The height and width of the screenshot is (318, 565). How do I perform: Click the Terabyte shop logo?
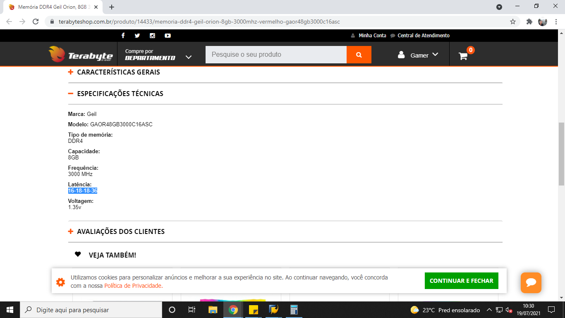(x=81, y=54)
